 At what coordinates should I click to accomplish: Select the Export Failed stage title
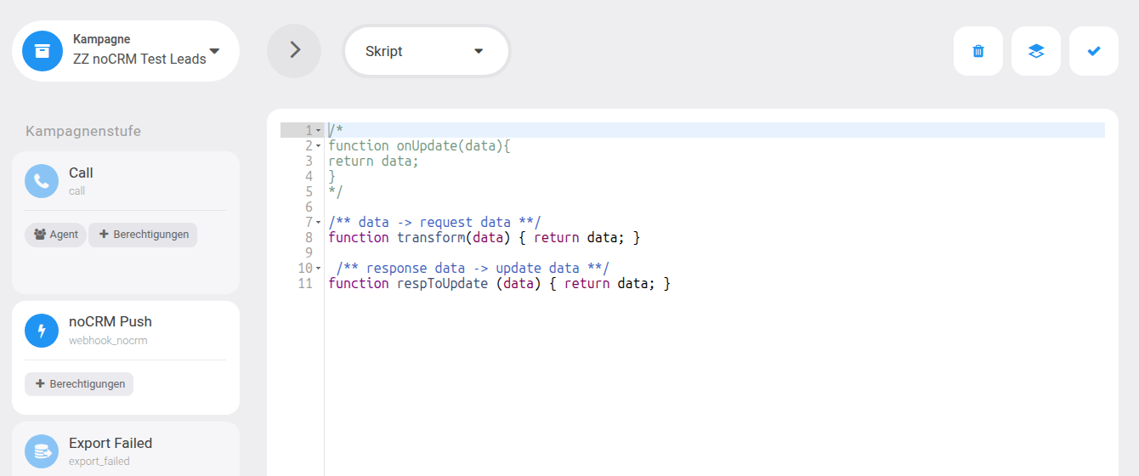click(110, 443)
